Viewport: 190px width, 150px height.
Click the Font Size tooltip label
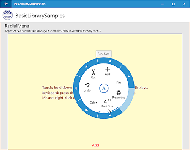[104, 54]
